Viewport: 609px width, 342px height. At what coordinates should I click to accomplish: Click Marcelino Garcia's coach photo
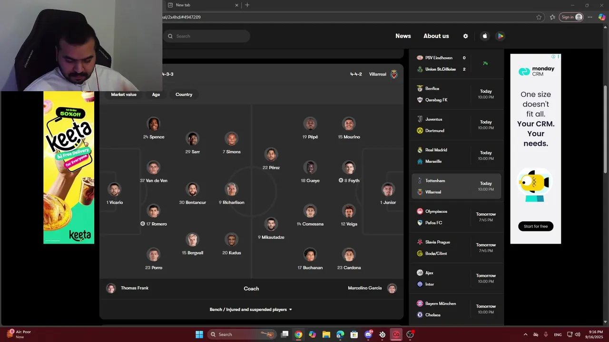(x=392, y=288)
